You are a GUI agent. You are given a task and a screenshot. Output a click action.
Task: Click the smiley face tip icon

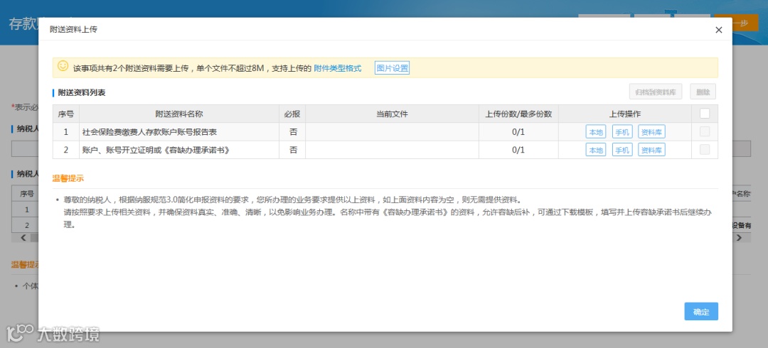point(63,66)
